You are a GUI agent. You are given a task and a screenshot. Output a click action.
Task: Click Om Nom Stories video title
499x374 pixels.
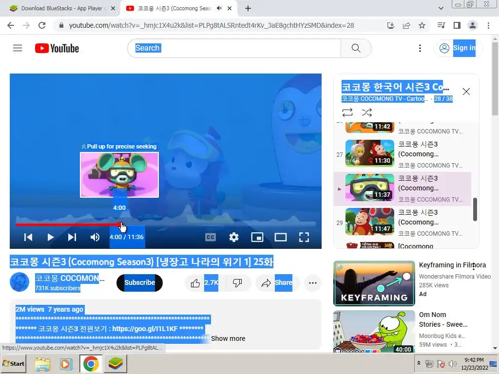coord(443,319)
